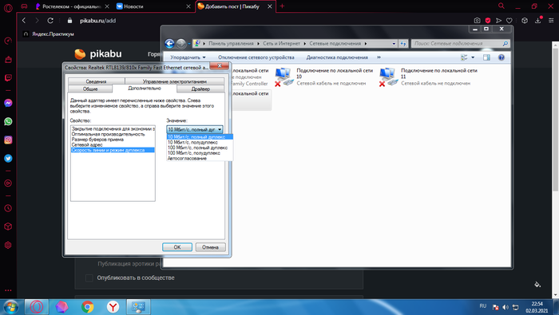The width and height of the screenshot is (559, 315).
Task: Click the Explorer help question mark icon
Action: tap(502, 57)
